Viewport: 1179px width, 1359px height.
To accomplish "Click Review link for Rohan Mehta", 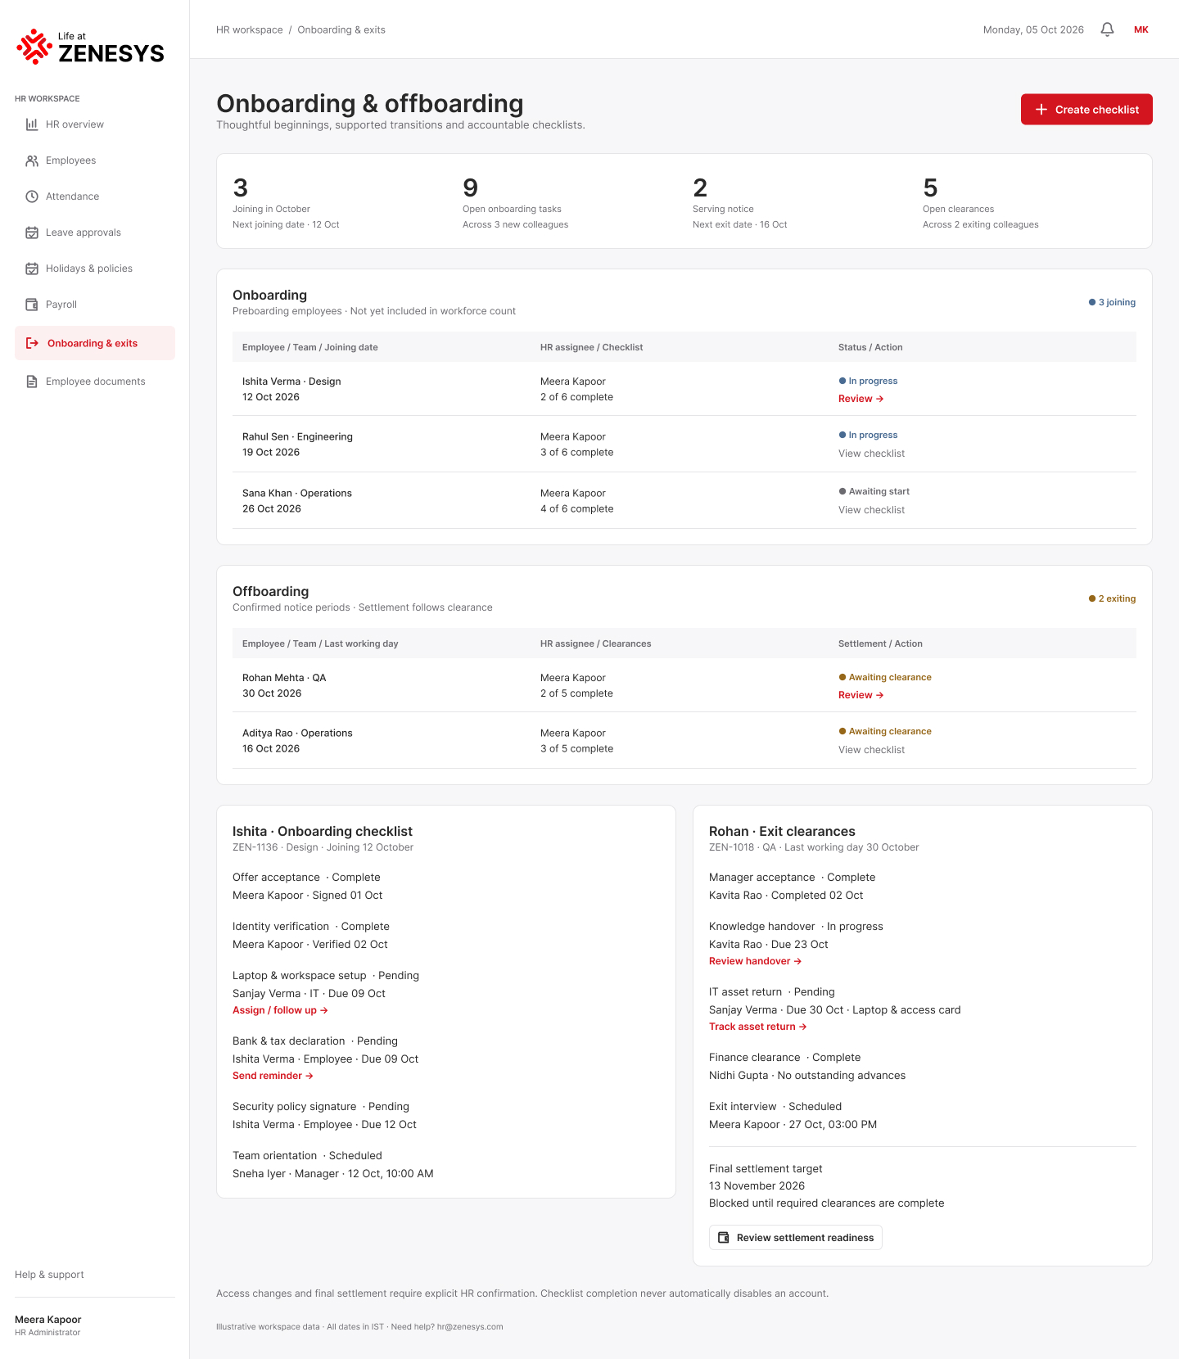I will coord(861,695).
